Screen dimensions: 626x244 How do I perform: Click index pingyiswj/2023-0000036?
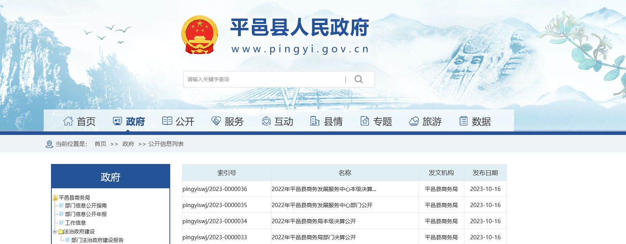[x=215, y=189]
